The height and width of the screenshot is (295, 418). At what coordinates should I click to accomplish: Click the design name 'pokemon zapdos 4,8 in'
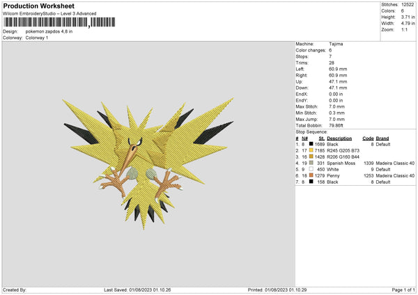point(49,31)
